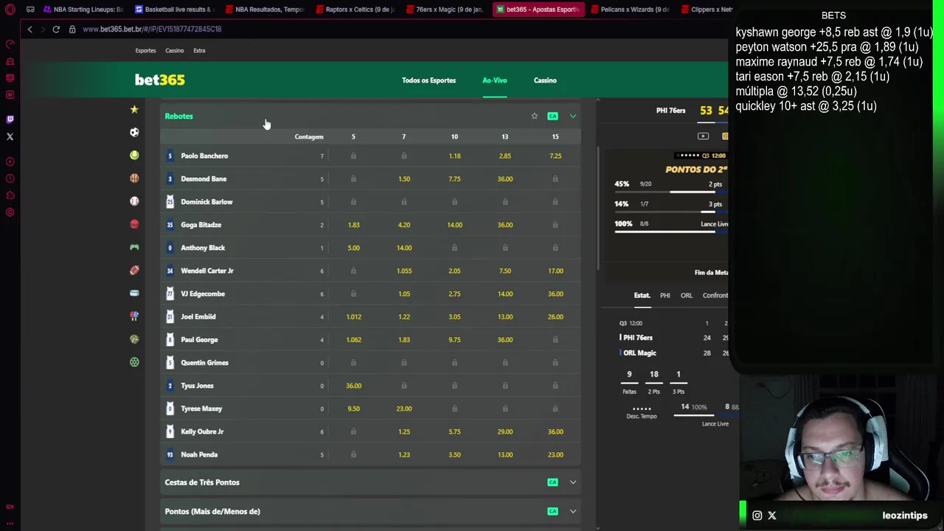944x531 pixels.
Task: Select the volleyball sport icon
Action: click(x=134, y=339)
